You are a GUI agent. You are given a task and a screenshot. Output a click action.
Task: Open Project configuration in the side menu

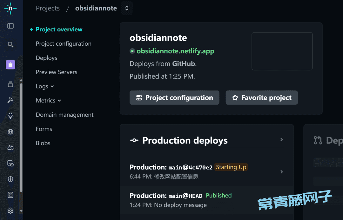[64, 44]
